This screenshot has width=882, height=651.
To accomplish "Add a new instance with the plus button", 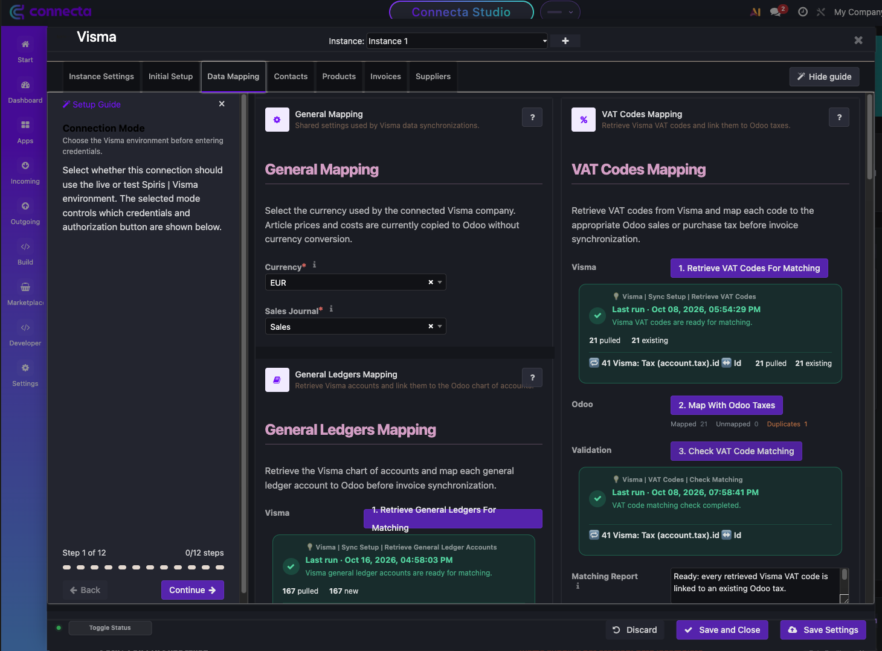I will pos(565,40).
